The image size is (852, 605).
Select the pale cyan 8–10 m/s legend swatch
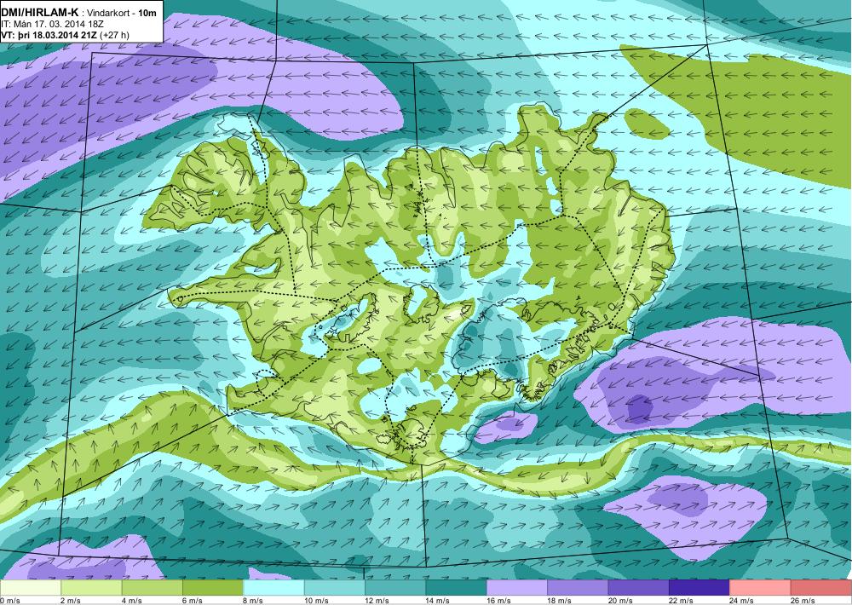coord(273,587)
